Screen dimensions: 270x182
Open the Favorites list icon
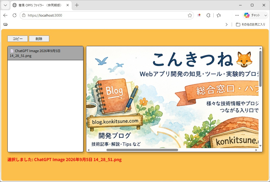(219, 15)
